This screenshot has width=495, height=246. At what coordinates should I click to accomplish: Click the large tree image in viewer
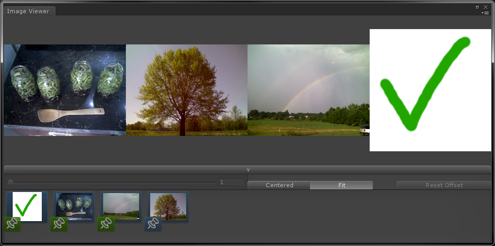[x=186, y=90]
